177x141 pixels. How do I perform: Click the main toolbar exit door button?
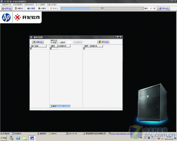[x=164, y=8]
